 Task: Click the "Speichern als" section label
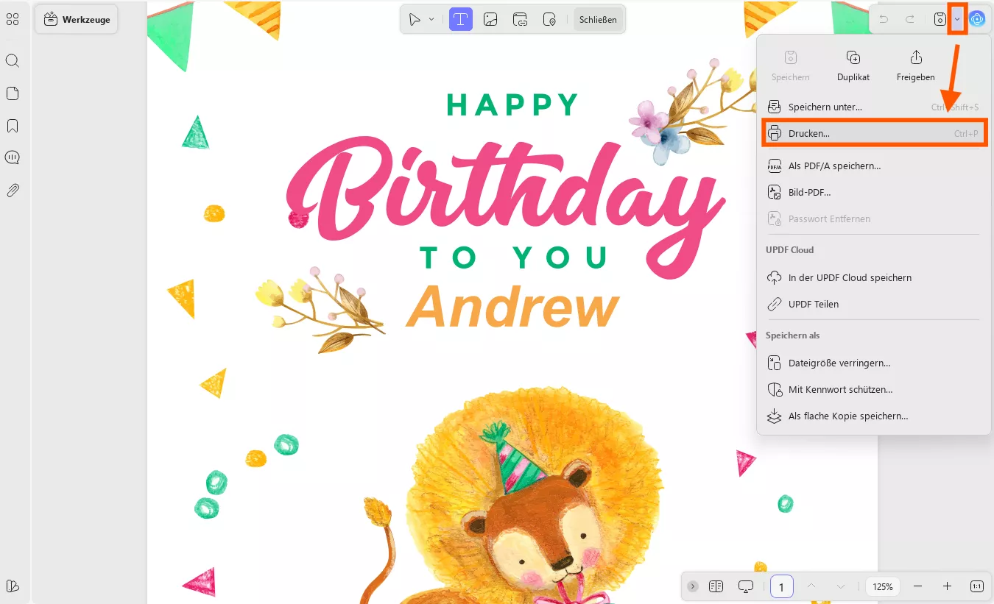pos(792,335)
